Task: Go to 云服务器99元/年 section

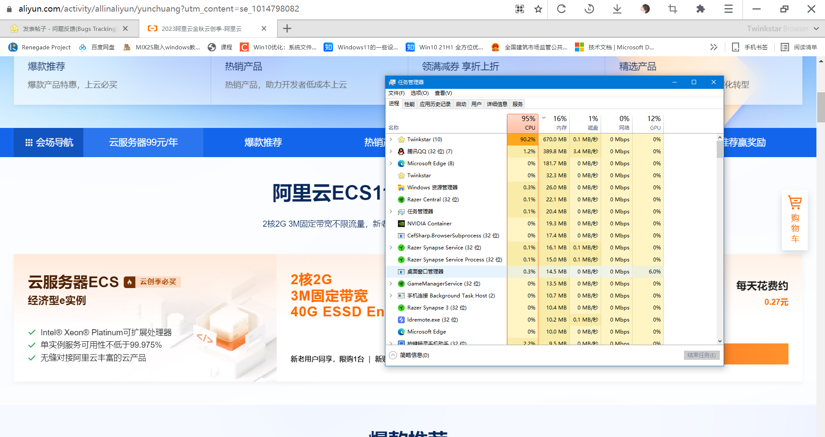Action: [x=143, y=143]
